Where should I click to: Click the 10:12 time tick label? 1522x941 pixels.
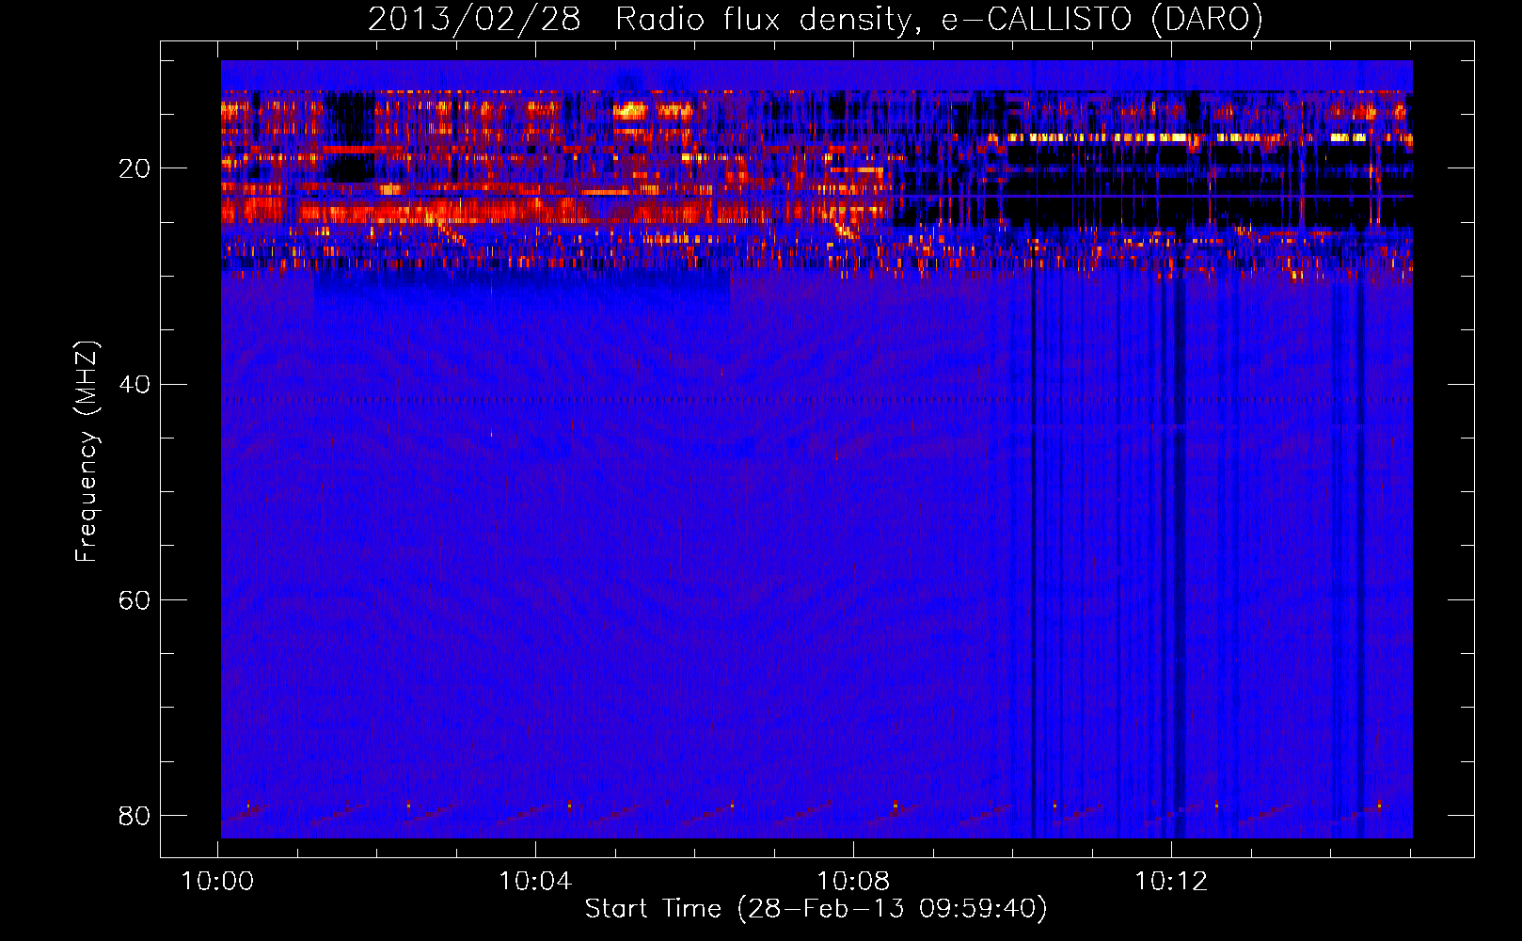click(1171, 882)
